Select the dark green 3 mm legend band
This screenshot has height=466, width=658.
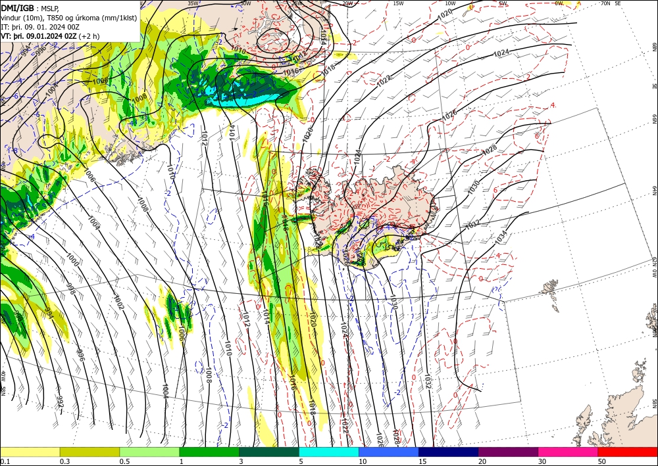(269, 452)
